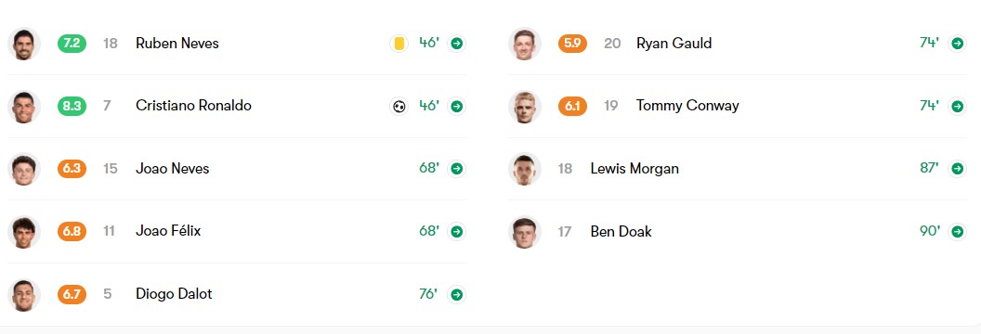Click Joao Neves' substitution arrow icon

coord(457,169)
